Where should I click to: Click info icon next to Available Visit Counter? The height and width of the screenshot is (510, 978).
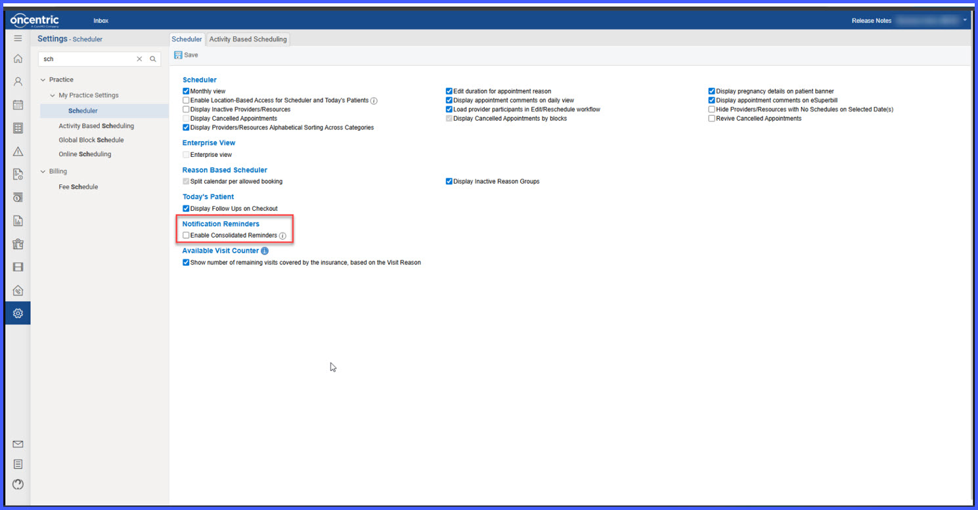(x=265, y=251)
